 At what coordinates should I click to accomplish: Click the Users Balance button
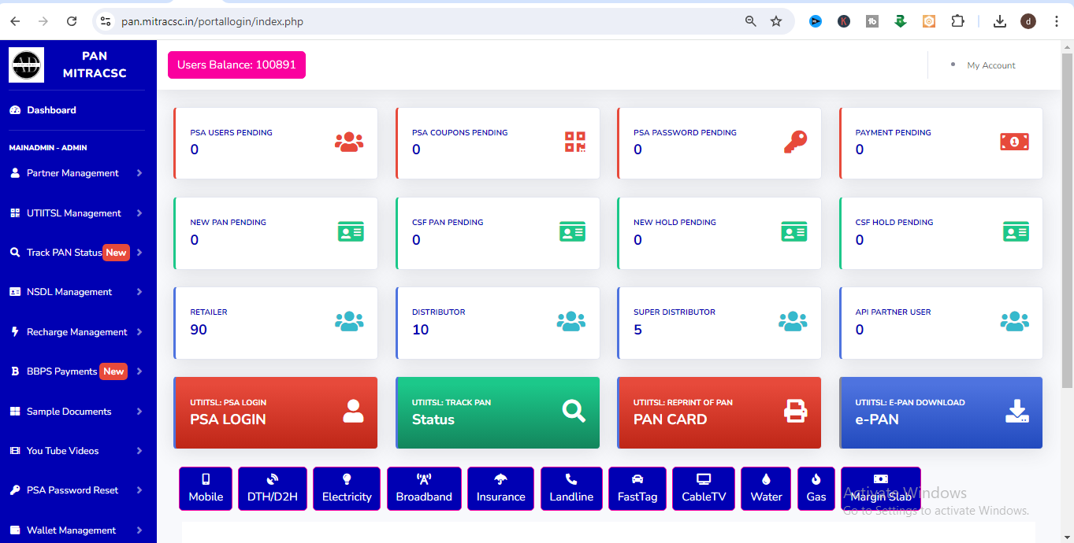click(x=236, y=65)
